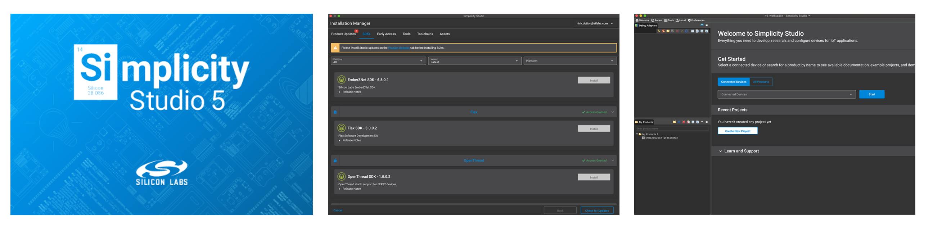Collapse the My Products 1 folder
The height and width of the screenshot is (226, 933).
637,134
